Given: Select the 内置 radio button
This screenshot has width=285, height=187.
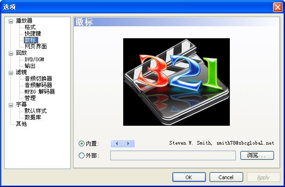Looking at the screenshot, I should pyautogui.click(x=82, y=144).
